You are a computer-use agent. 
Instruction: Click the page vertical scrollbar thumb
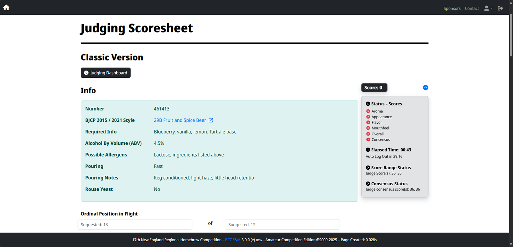[511, 35]
